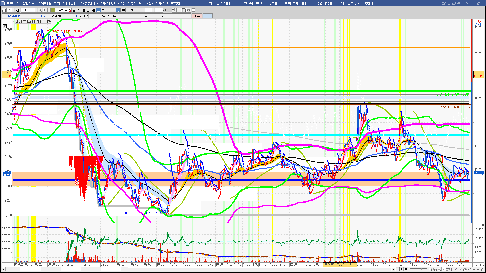Toggle the 초 (seconds) period button
486x273 pixels.
(98, 10)
